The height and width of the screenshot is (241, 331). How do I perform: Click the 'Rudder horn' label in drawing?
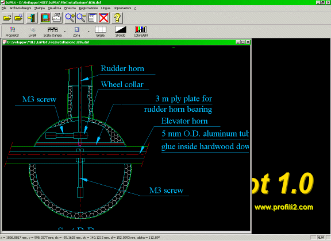click(122, 68)
